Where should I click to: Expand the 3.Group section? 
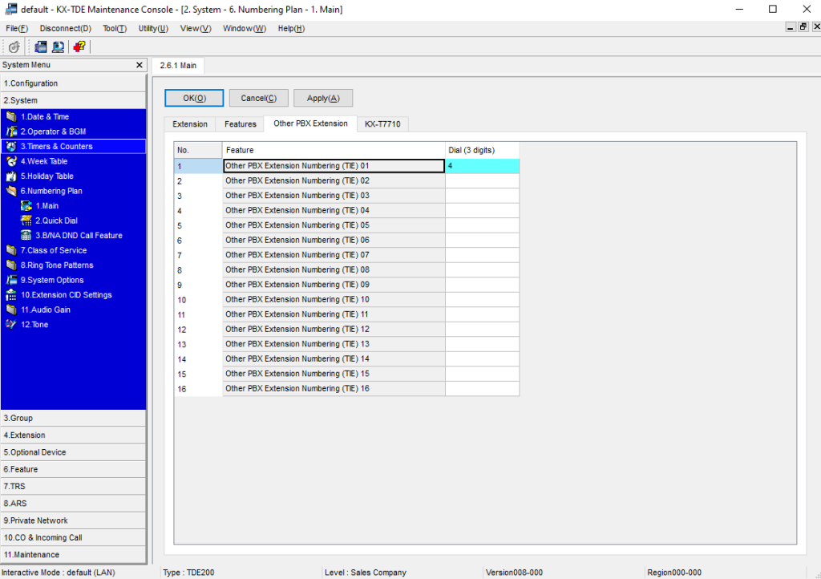pos(73,419)
